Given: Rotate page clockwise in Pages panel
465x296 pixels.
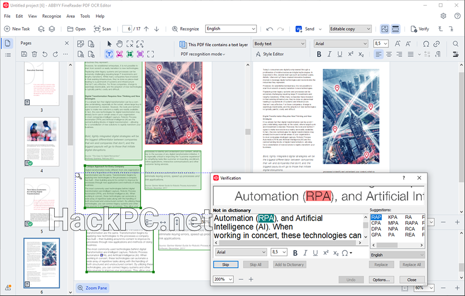Looking at the screenshot, I should [x=55, y=54].
